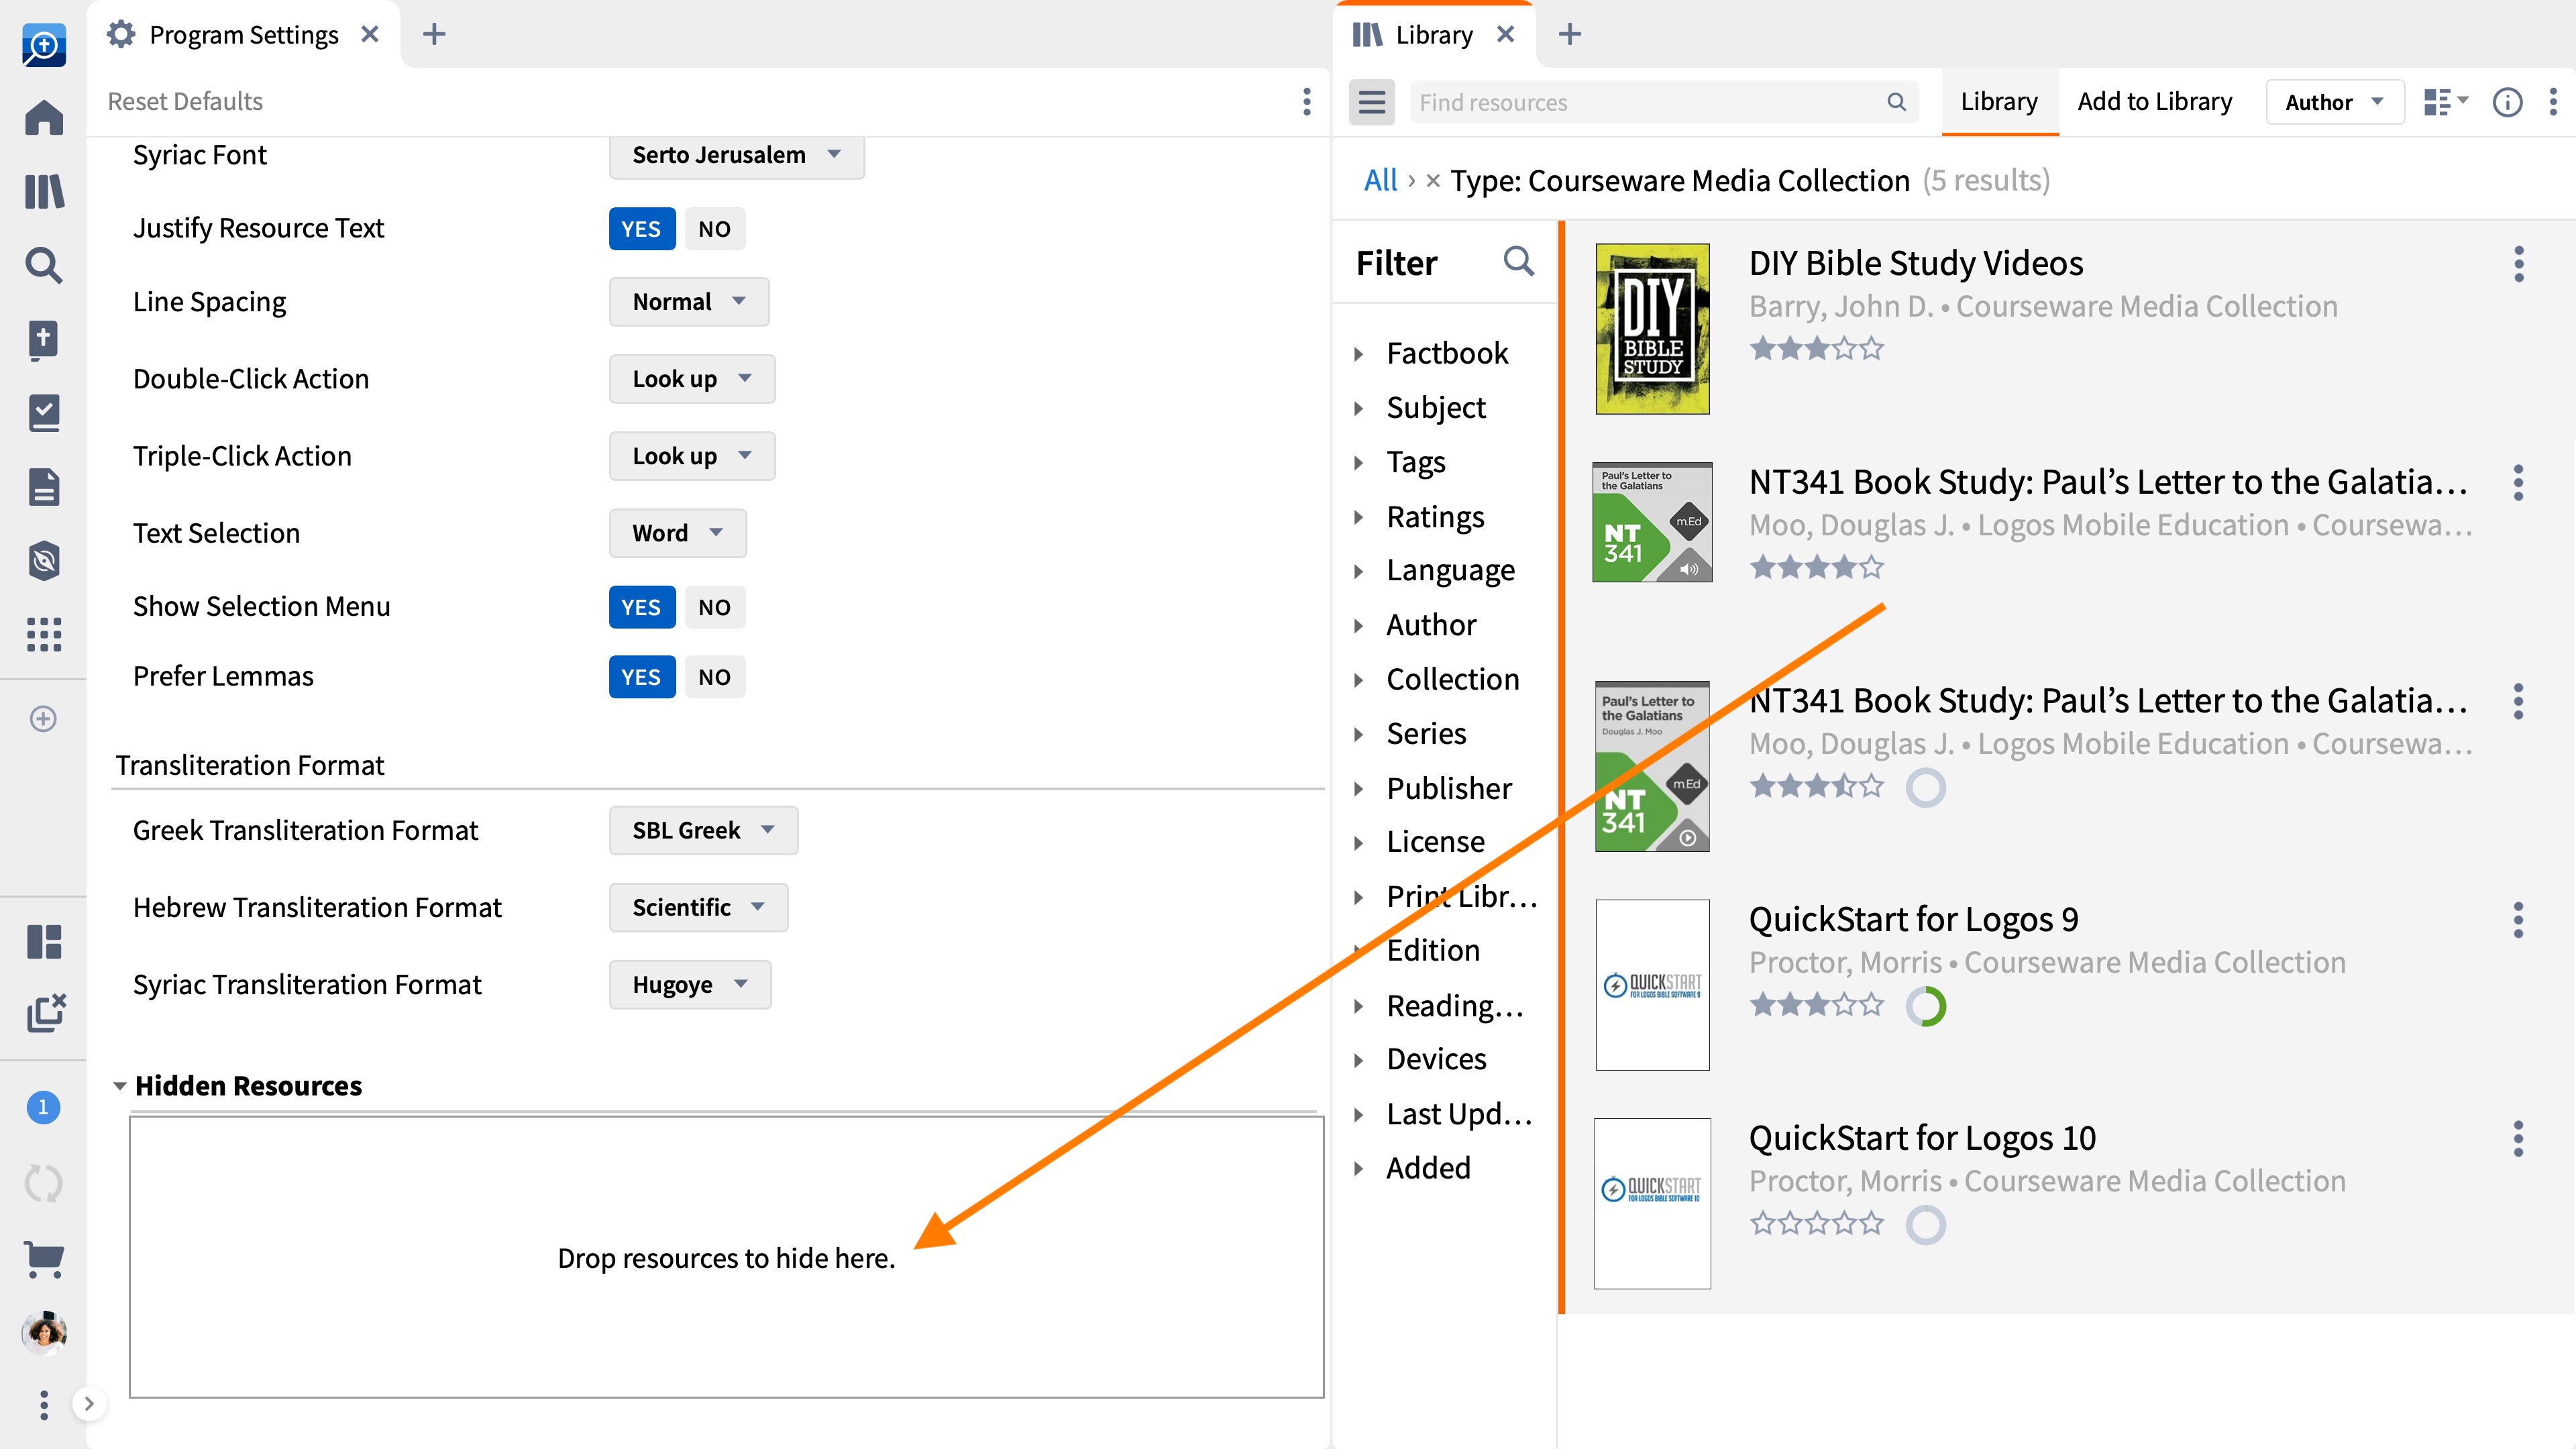Set Show Selection Menu to NO
2576x1449 pixels.
[x=714, y=607]
